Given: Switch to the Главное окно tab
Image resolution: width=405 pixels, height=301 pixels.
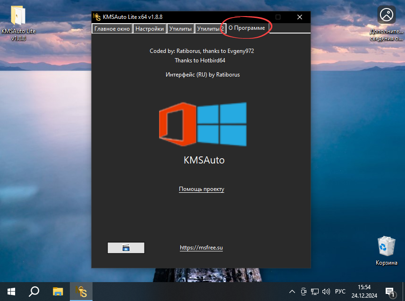Looking at the screenshot, I should (112, 28).
